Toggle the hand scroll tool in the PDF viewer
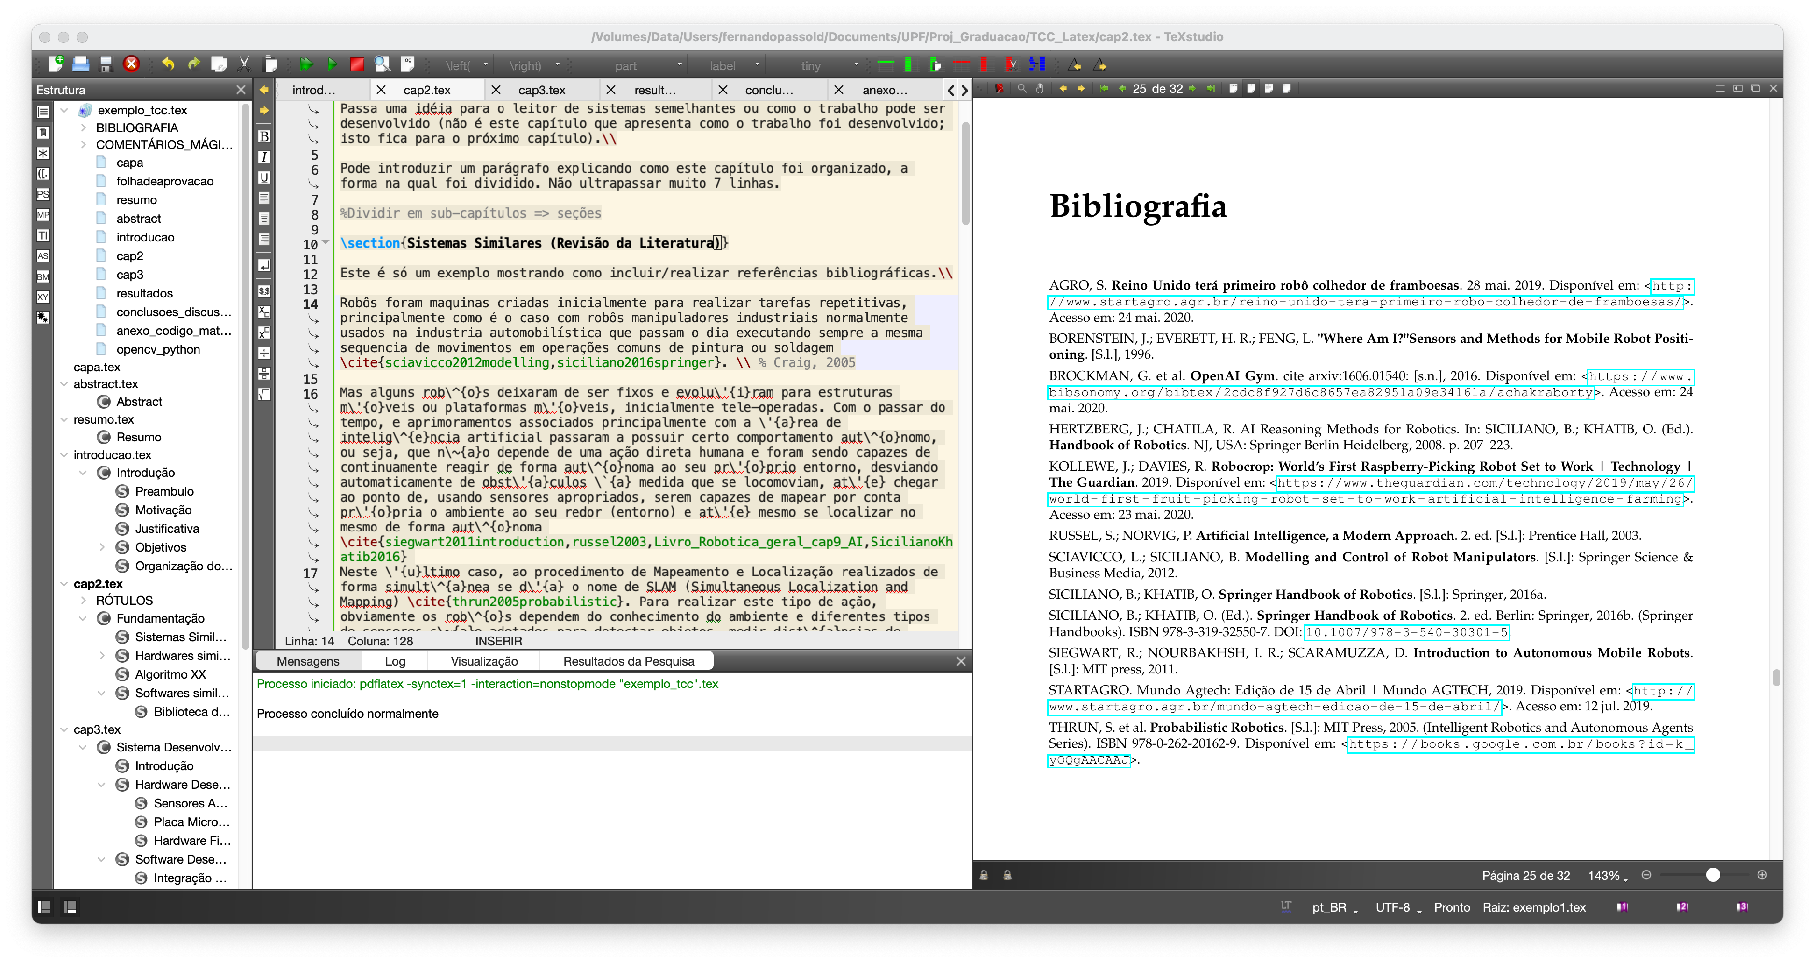The height and width of the screenshot is (963, 1815). click(1040, 89)
